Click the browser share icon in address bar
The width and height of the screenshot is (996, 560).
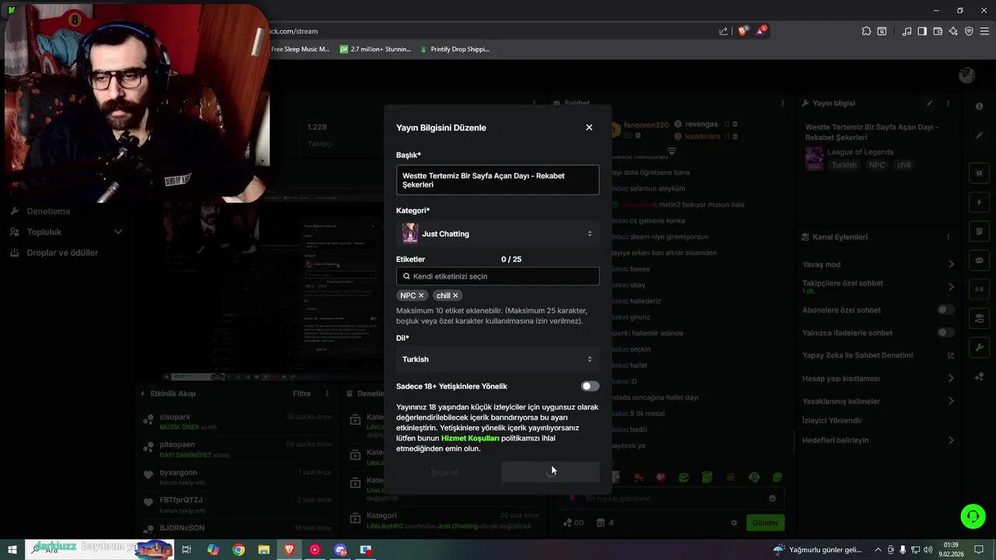(x=724, y=31)
